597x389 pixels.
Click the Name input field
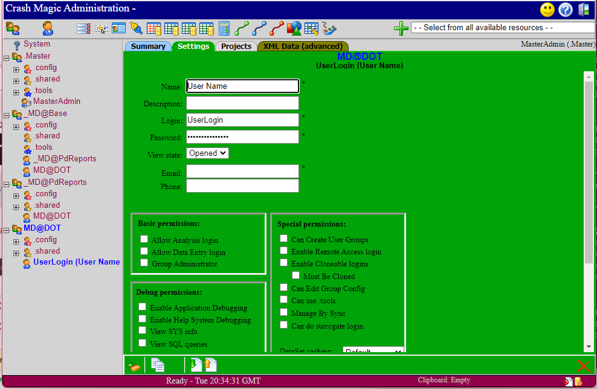pyautogui.click(x=242, y=86)
